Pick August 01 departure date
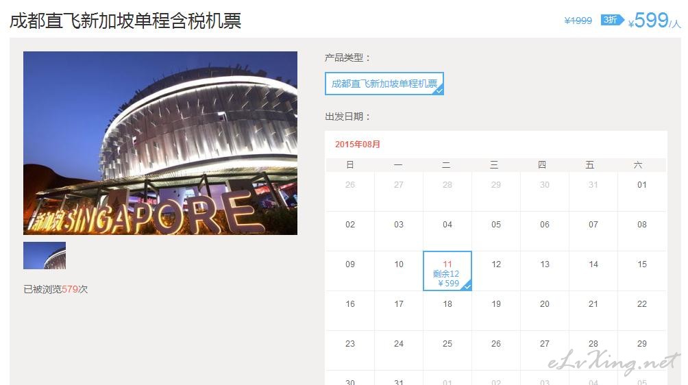688x385 pixels. 642,192
